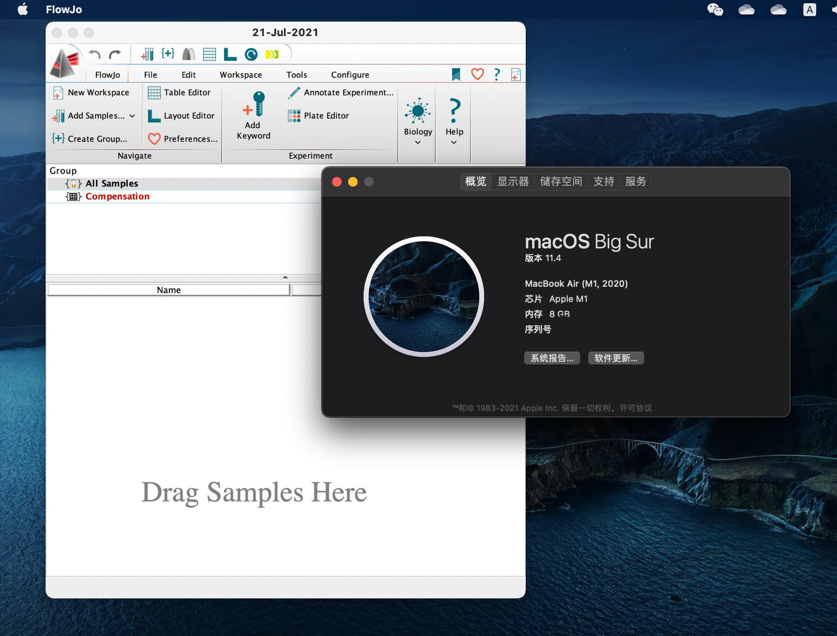
Task: Select the Compensation group
Action: [117, 196]
